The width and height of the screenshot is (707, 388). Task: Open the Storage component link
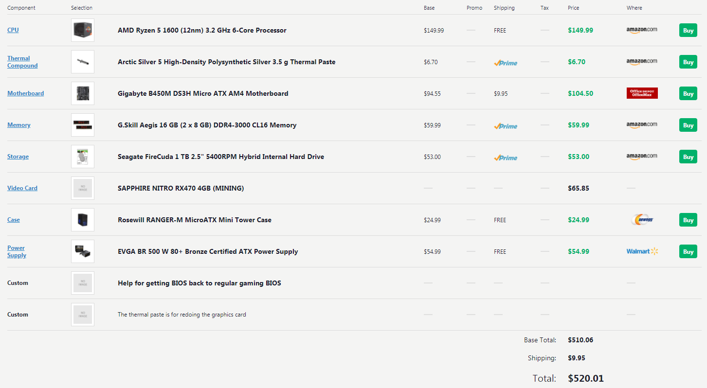coord(18,157)
